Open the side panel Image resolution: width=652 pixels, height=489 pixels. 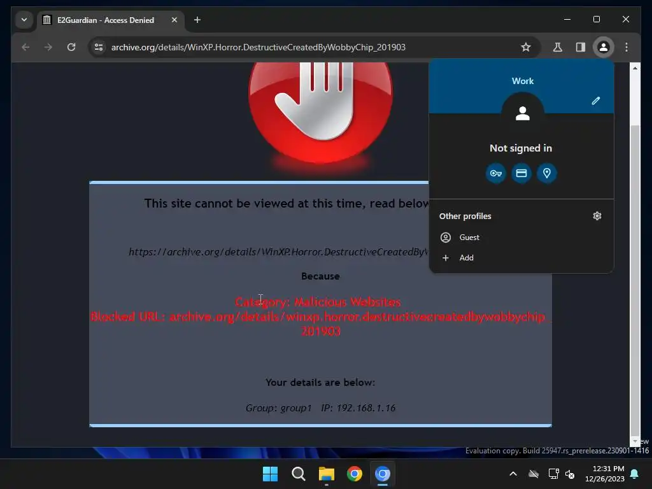point(581,47)
